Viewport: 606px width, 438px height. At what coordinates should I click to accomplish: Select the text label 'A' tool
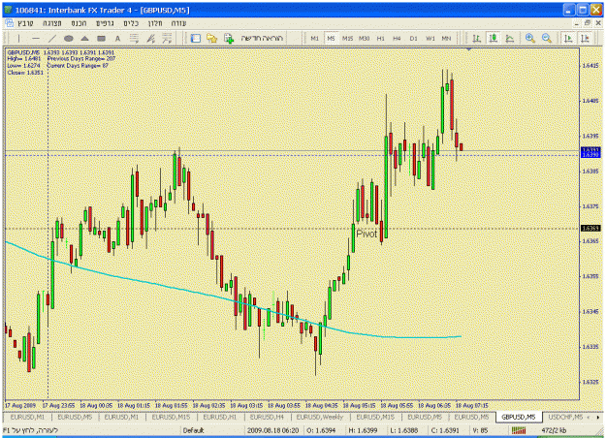pyautogui.click(x=117, y=38)
